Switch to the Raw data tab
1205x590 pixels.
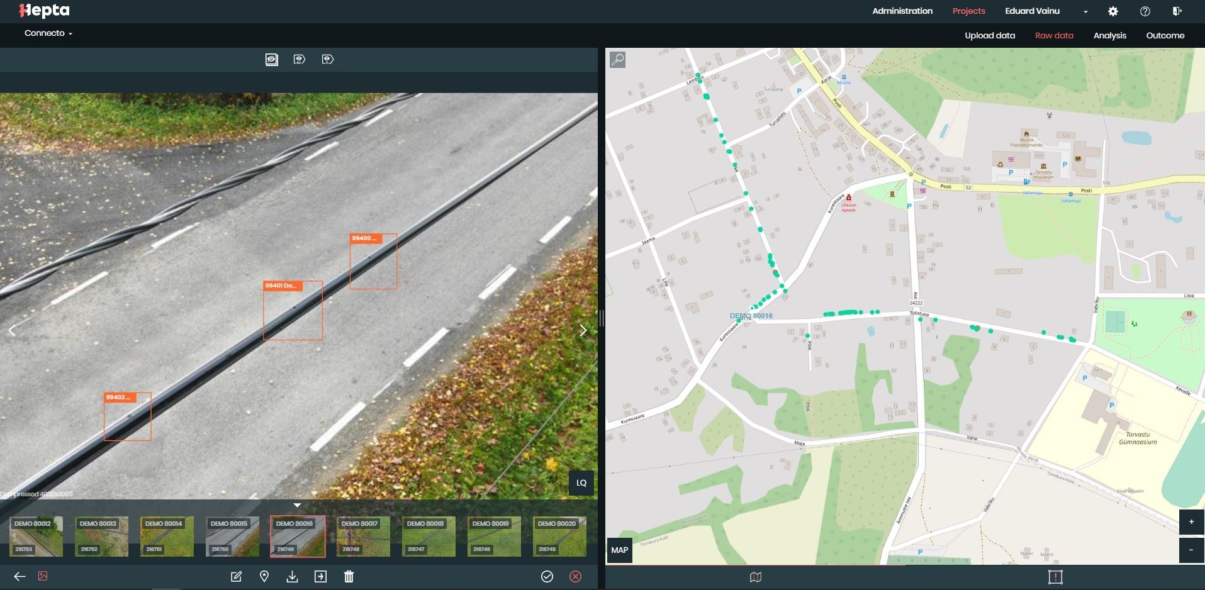[1054, 36]
